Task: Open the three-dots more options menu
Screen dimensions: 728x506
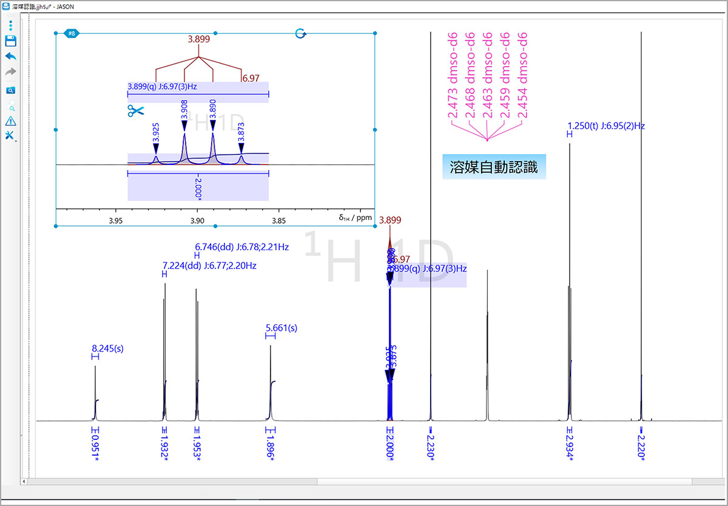Action: (10, 25)
